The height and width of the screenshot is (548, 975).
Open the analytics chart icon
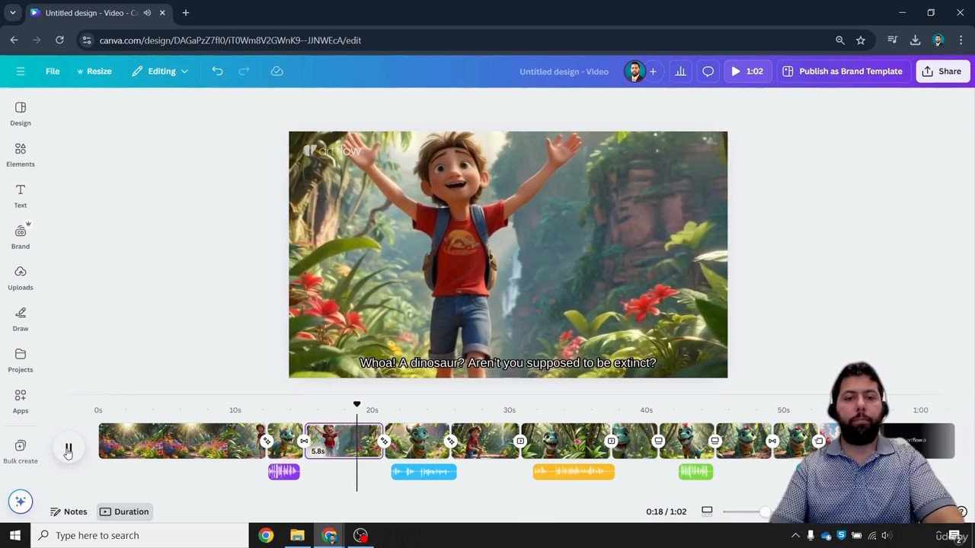click(680, 72)
